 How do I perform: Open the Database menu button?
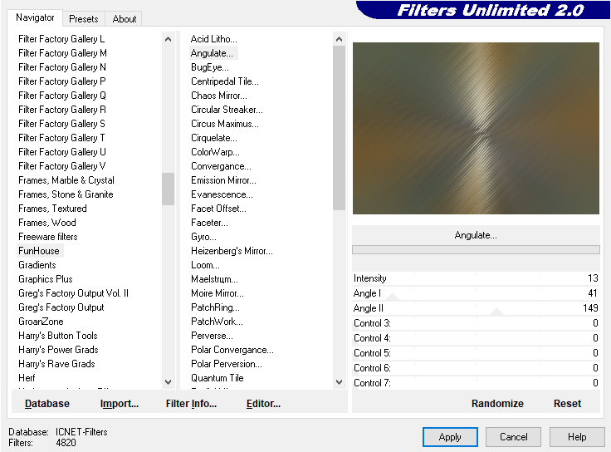[x=47, y=404]
